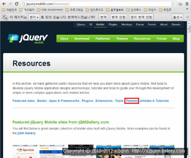Viewport: 191px width, 158px height.
Task: Open About in top site nav
Action: click(164, 25)
